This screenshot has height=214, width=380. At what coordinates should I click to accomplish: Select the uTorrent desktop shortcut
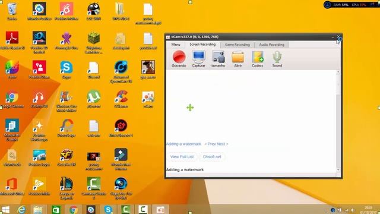(x=94, y=99)
